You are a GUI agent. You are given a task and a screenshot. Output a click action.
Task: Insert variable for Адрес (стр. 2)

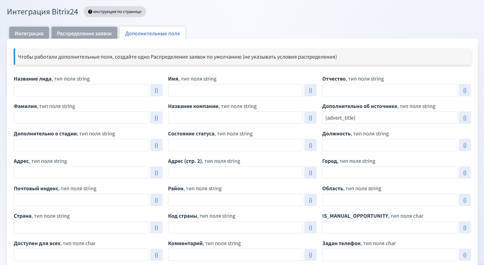coord(310,172)
